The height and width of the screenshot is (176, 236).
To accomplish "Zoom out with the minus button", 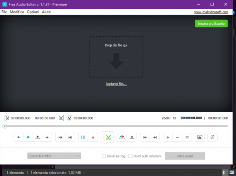I will (x=177, y=137).
